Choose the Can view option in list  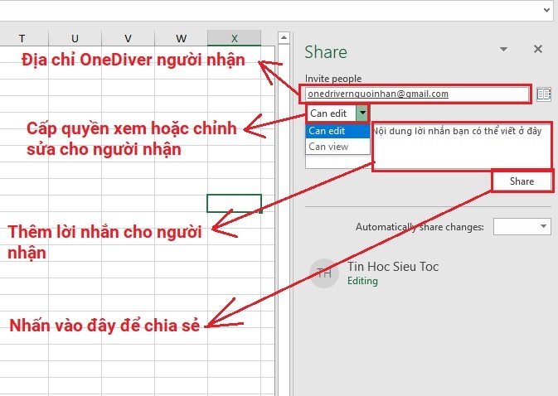click(337, 147)
